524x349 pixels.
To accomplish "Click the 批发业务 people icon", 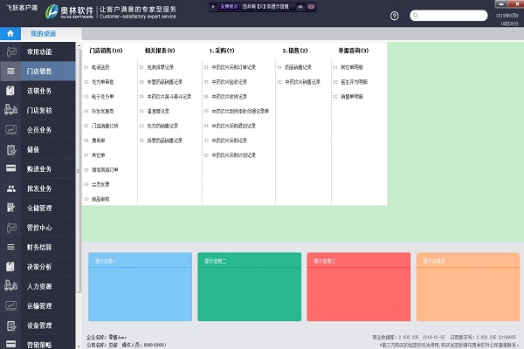I will tap(10, 188).
